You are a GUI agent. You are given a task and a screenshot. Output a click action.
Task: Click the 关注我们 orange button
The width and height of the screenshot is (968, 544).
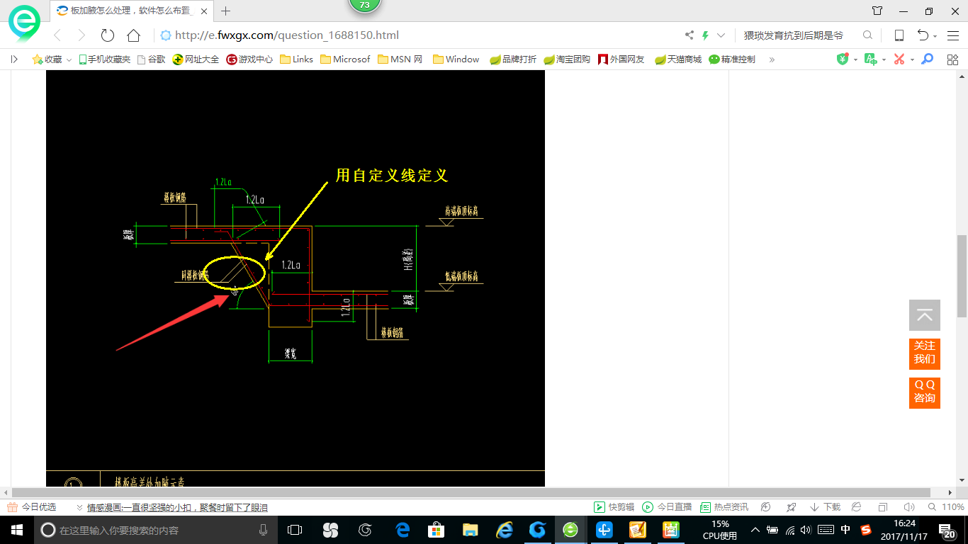(925, 353)
